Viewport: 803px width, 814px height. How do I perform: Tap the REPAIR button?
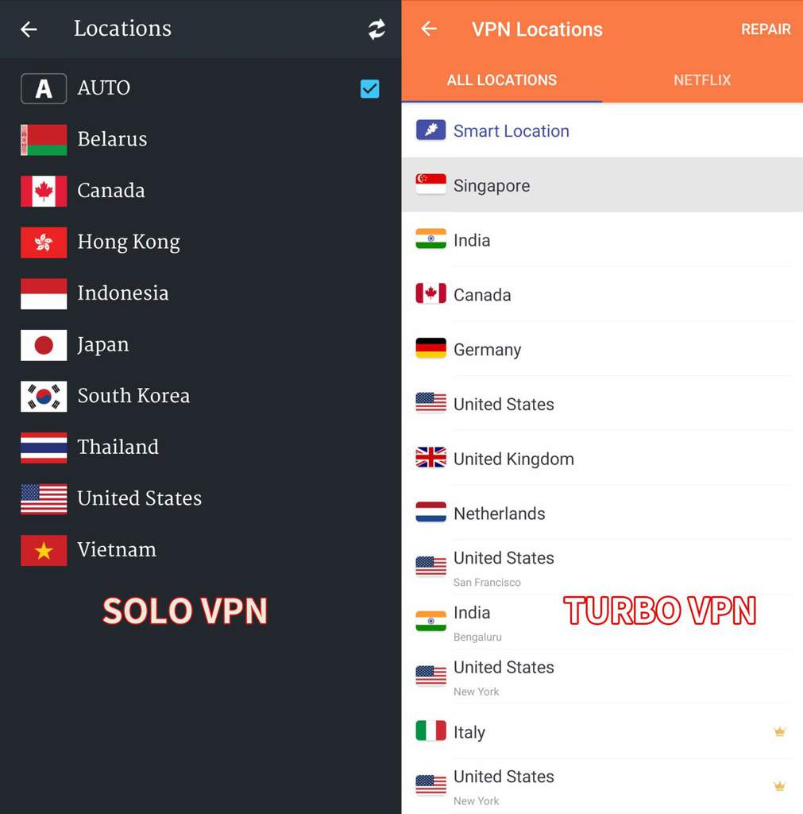point(766,29)
